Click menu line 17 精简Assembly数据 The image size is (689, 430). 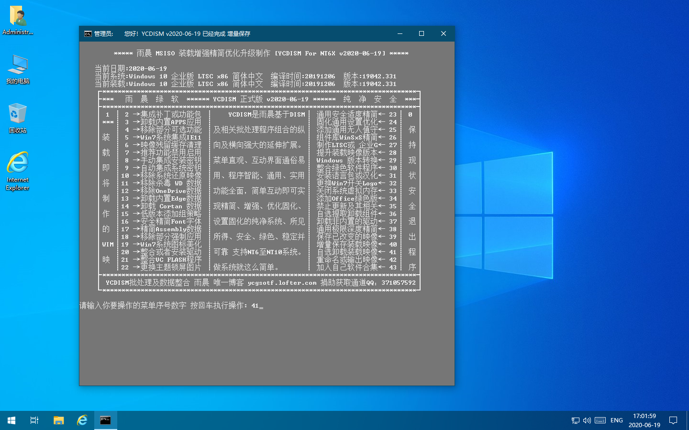(161, 229)
